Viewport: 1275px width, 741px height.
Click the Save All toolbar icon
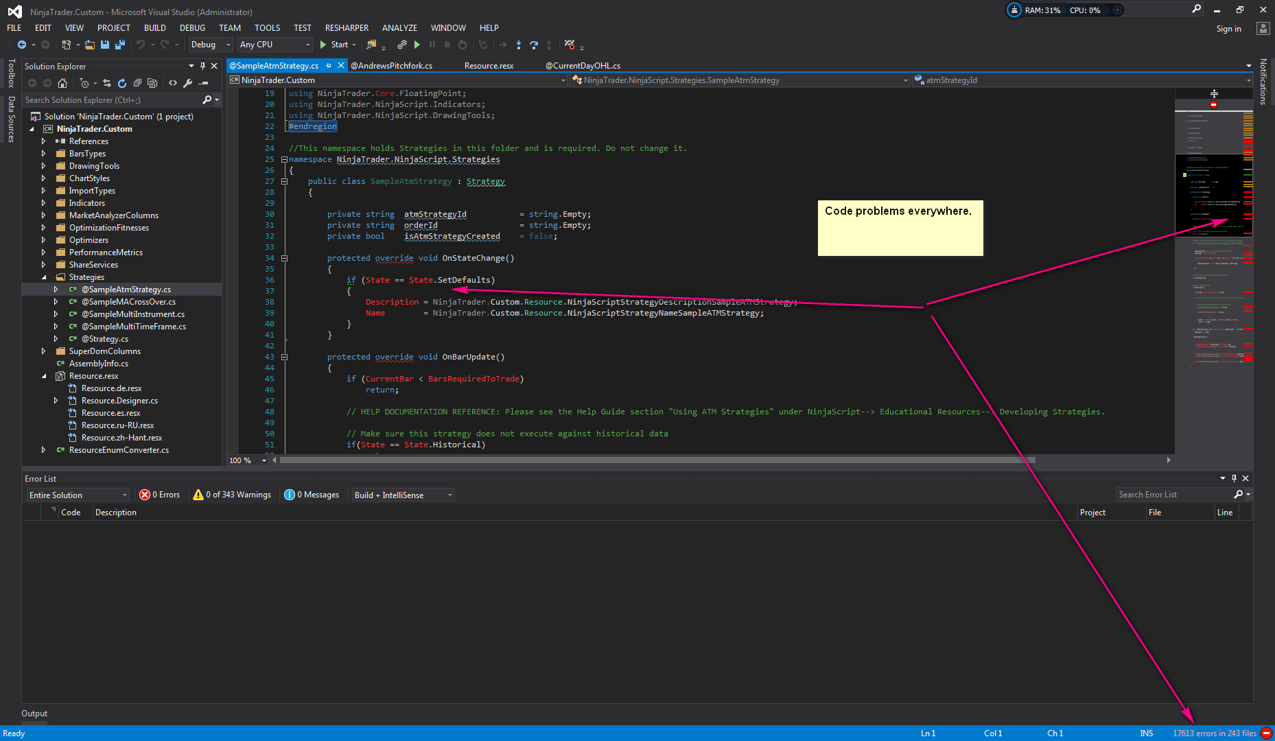[120, 45]
